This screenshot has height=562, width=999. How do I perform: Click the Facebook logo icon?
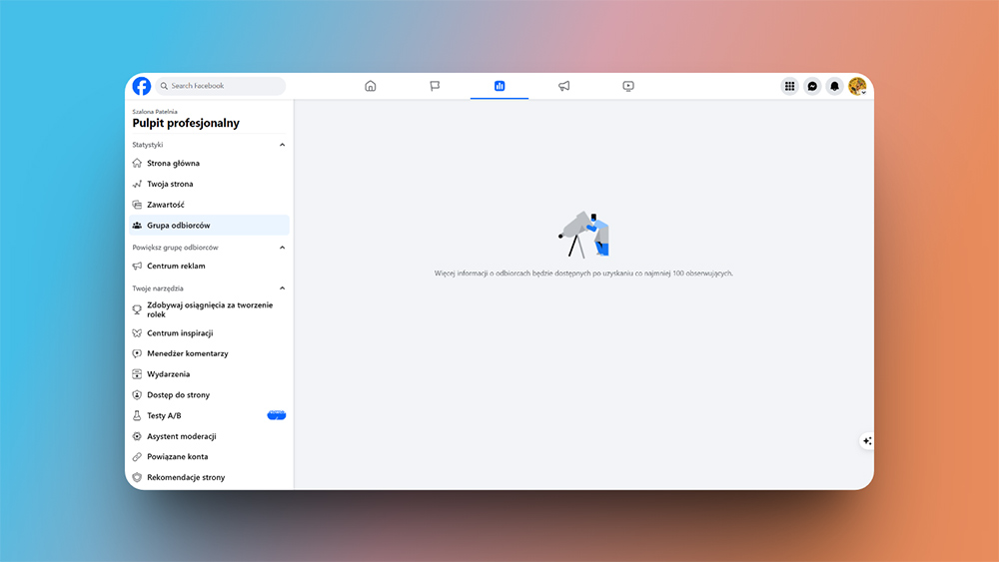coord(142,86)
